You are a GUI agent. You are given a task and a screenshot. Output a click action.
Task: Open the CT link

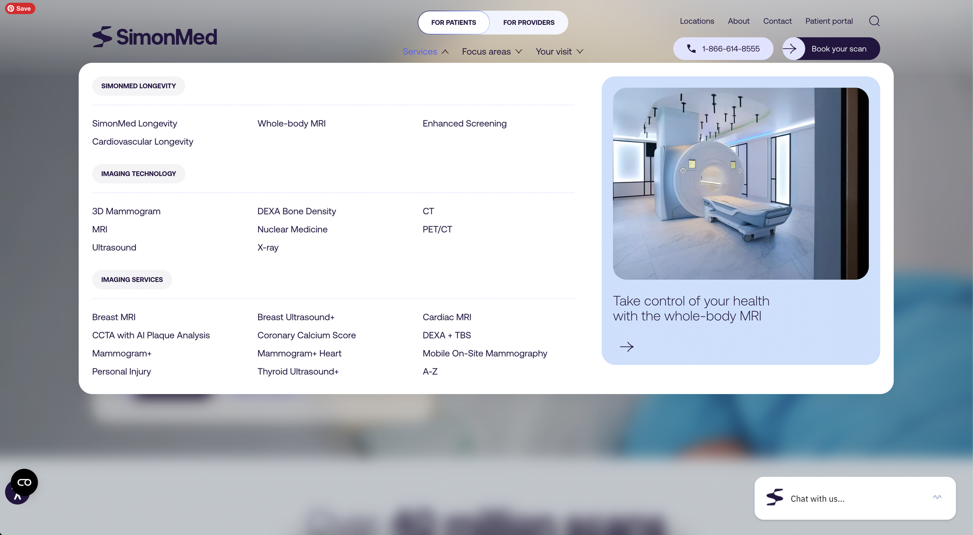pos(428,211)
